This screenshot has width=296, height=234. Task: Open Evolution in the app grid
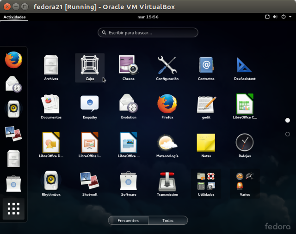tap(129, 106)
